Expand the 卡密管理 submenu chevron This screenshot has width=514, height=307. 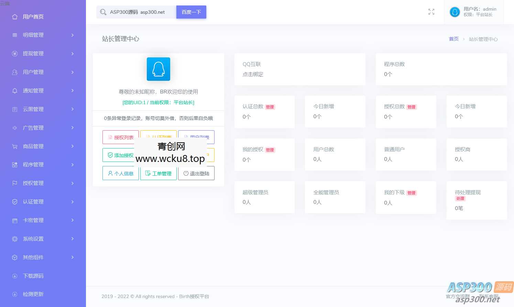[73, 220]
